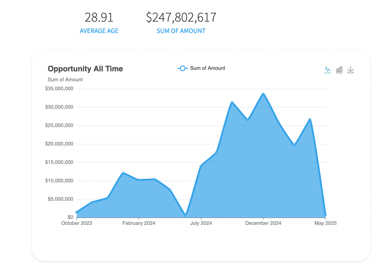Select the December 2024 axis label
This screenshot has width=384, height=268.
(264, 223)
